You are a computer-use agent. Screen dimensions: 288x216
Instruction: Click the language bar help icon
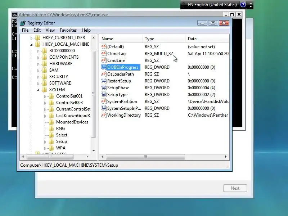pyautogui.click(x=243, y=5)
